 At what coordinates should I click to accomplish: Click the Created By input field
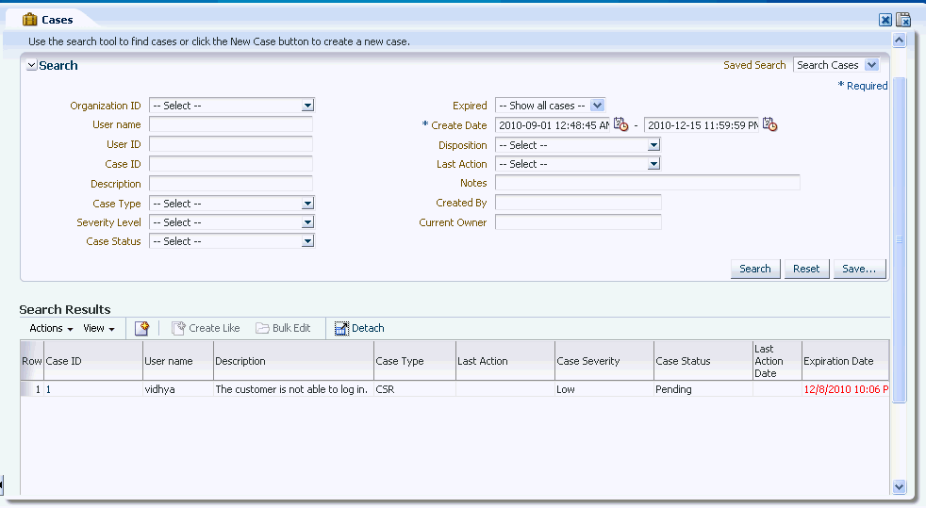(x=578, y=203)
